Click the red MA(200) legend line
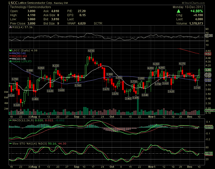Viewport: 215px width, 169px height. [10, 56]
